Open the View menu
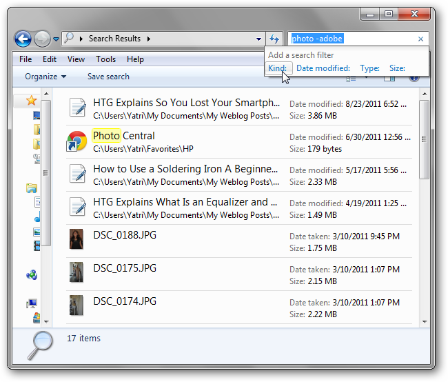The width and height of the screenshot is (448, 382). tap(76, 59)
